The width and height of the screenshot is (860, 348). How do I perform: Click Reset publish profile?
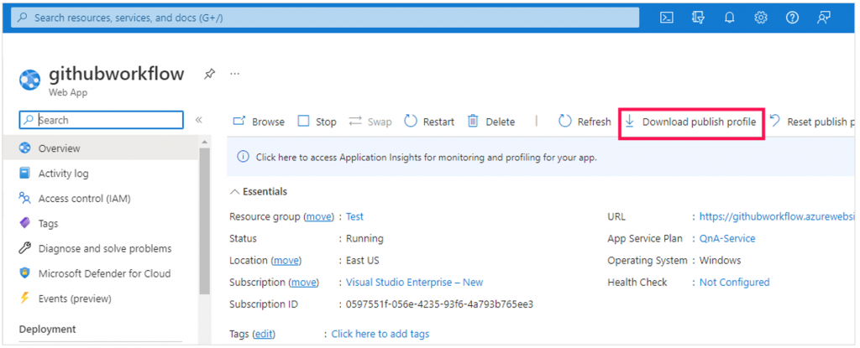pos(813,122)
